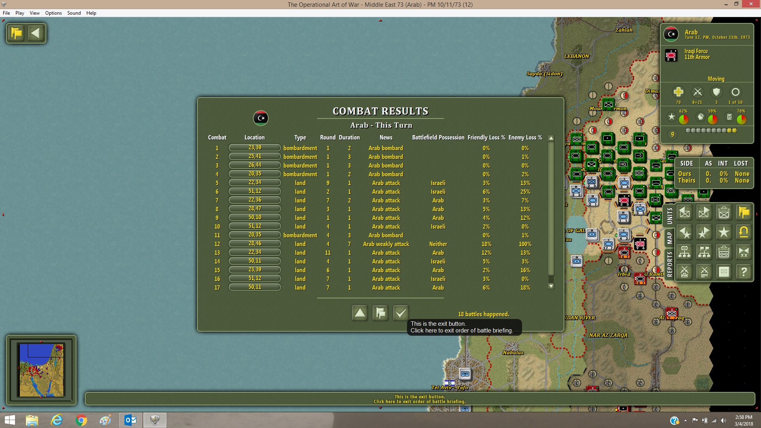Click the crossed-swords list icon
This screenshot has height=428, width=761.
pos(704,272)
